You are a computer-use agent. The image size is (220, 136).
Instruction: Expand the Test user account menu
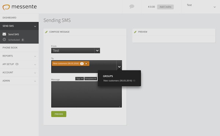pyautogui.click(x=214, y=7)
